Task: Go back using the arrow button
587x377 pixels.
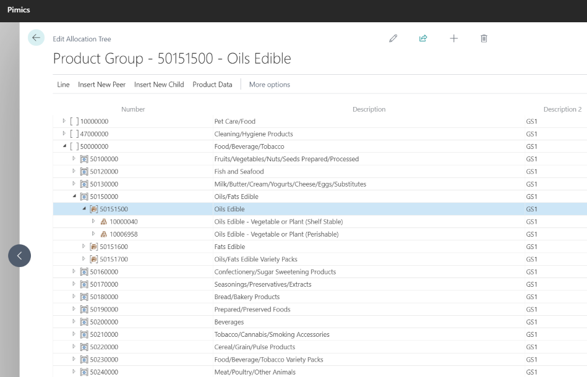Action: 36,38
